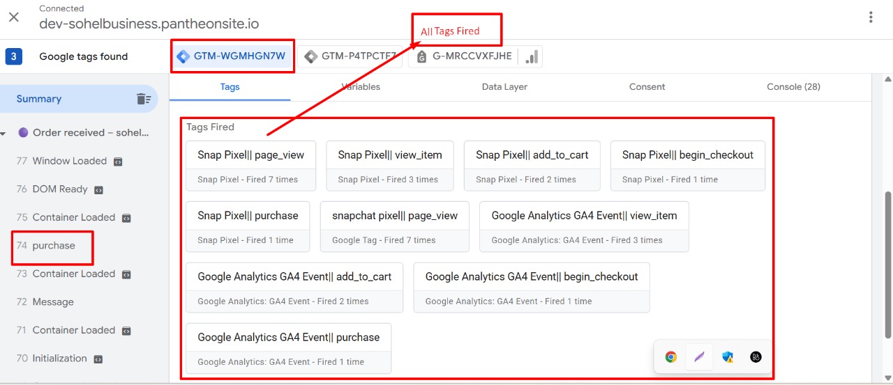Open the Snap Pixel|| view_item tag card
893x385 pixels.
click(389, 166)
